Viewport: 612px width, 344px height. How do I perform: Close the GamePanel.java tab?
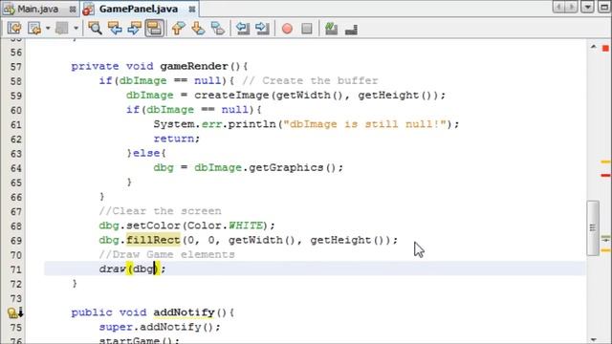coord(191,9)
